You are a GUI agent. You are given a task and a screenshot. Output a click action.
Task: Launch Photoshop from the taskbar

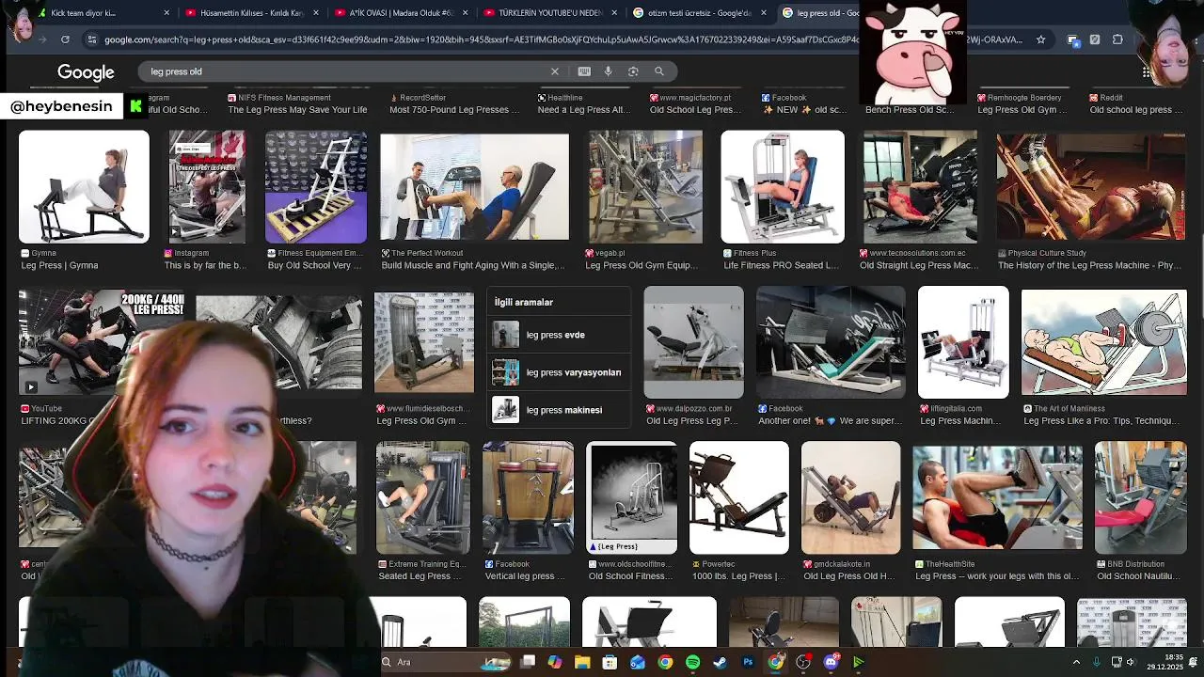tap(748, 662)
